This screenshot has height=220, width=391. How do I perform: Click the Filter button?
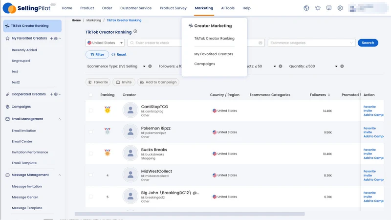pos(97,54)
